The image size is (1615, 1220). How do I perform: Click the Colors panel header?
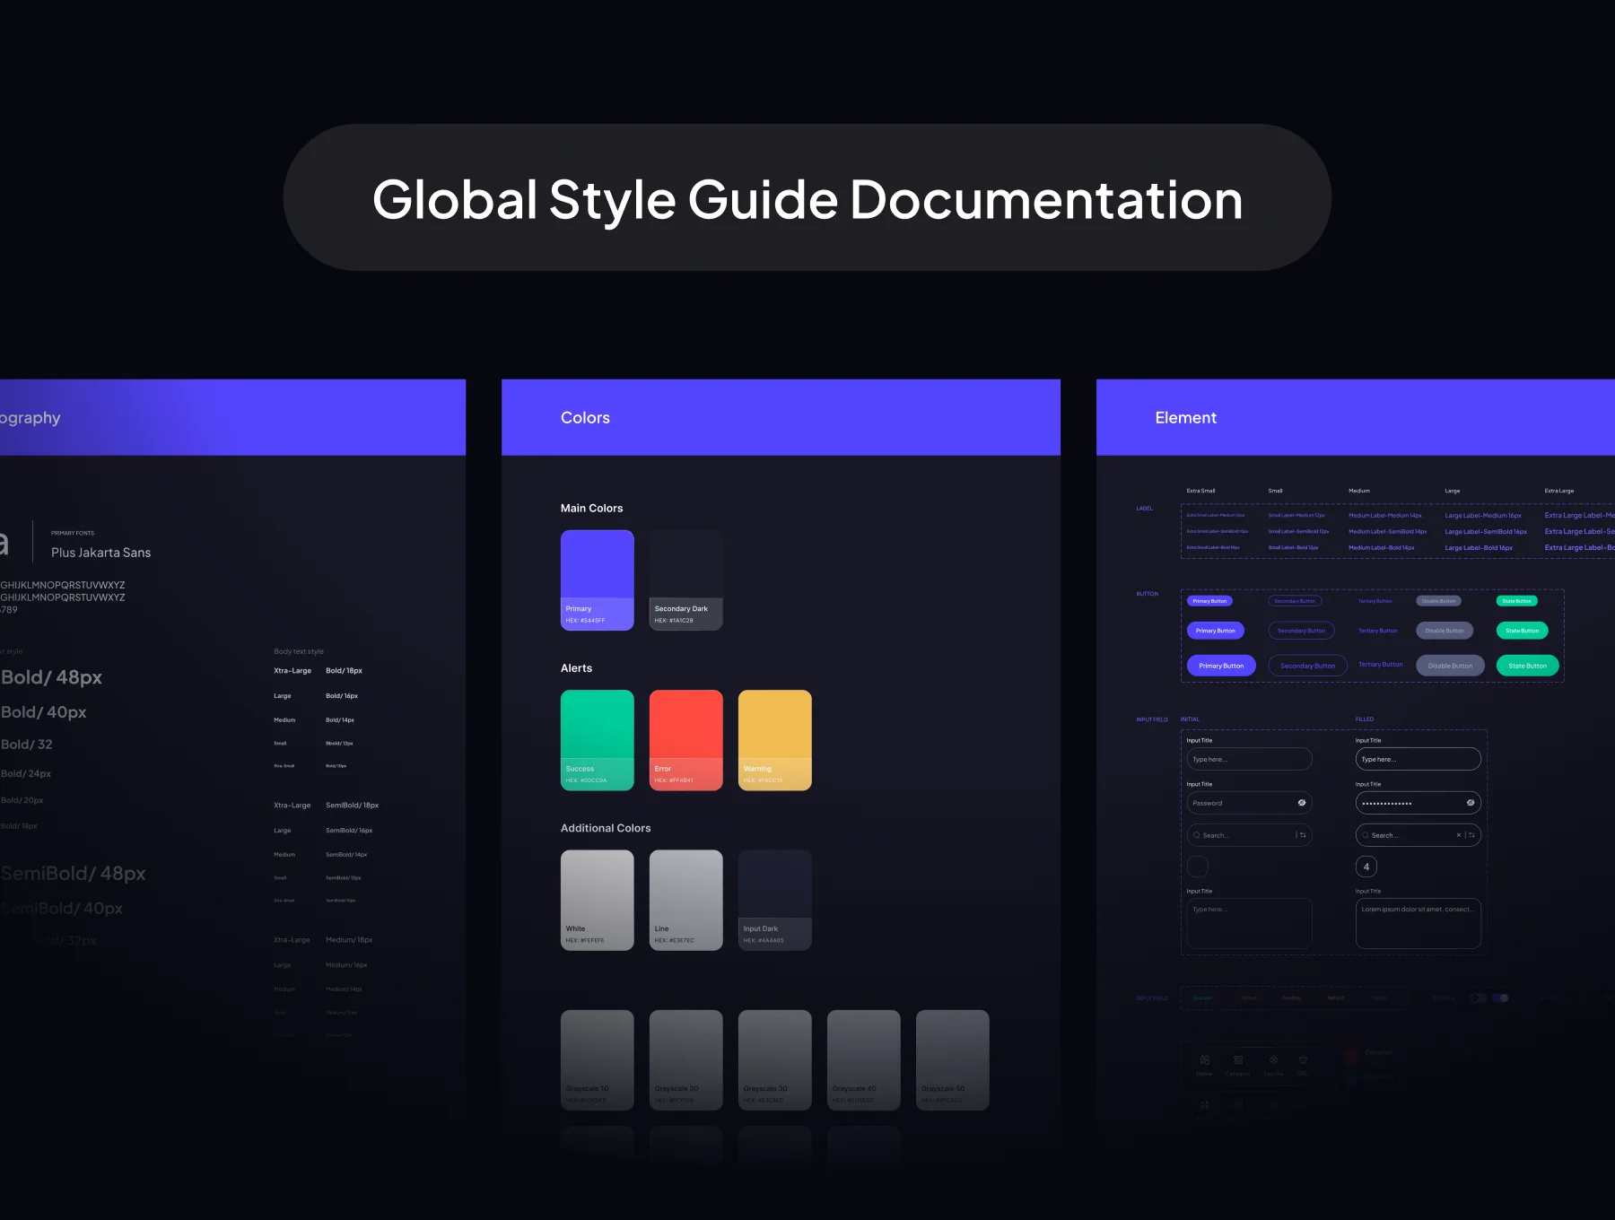click(x=781, y=417)
